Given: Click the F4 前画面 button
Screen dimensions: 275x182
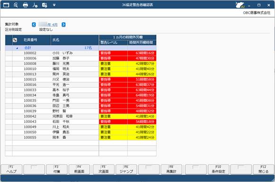Looking at the screenshot, I should 79,169.
